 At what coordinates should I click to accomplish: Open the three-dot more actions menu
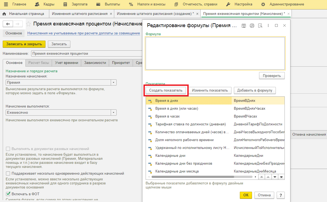pos(268,25)
